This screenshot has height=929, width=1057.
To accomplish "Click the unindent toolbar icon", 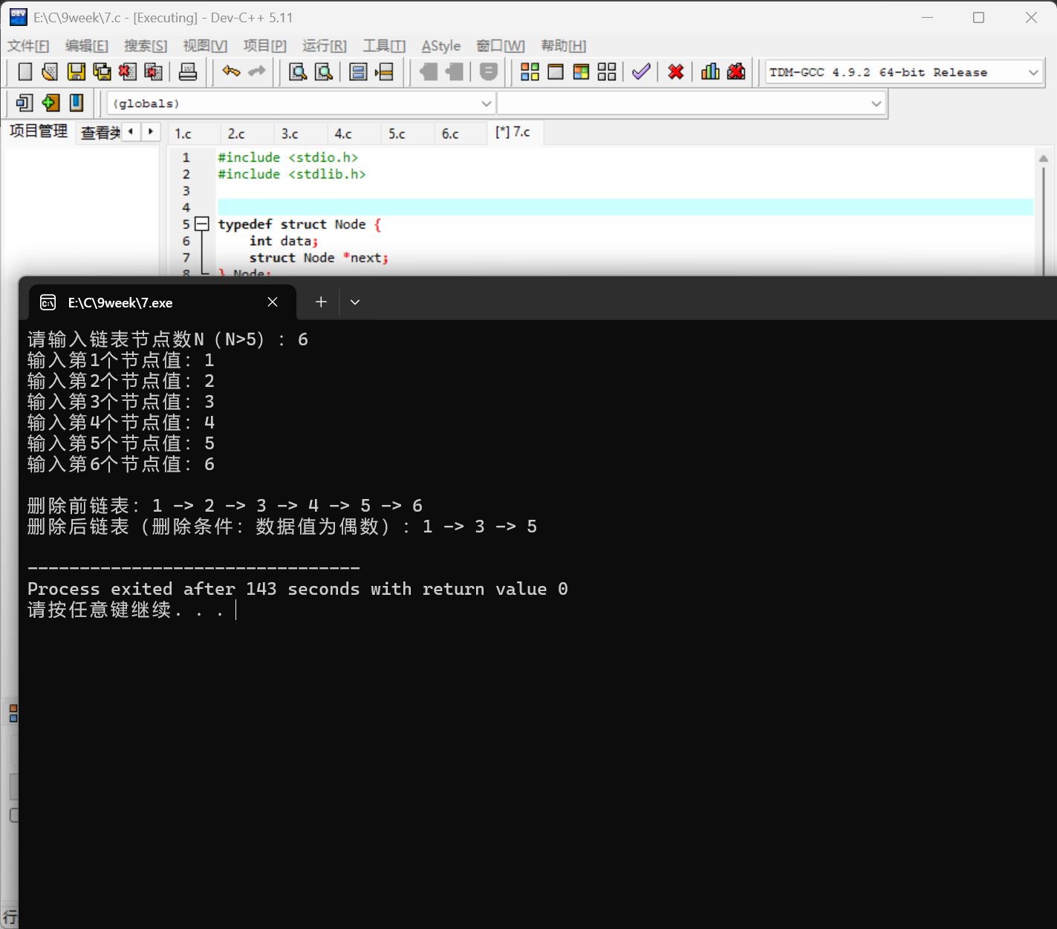I will tap(455, 72).
